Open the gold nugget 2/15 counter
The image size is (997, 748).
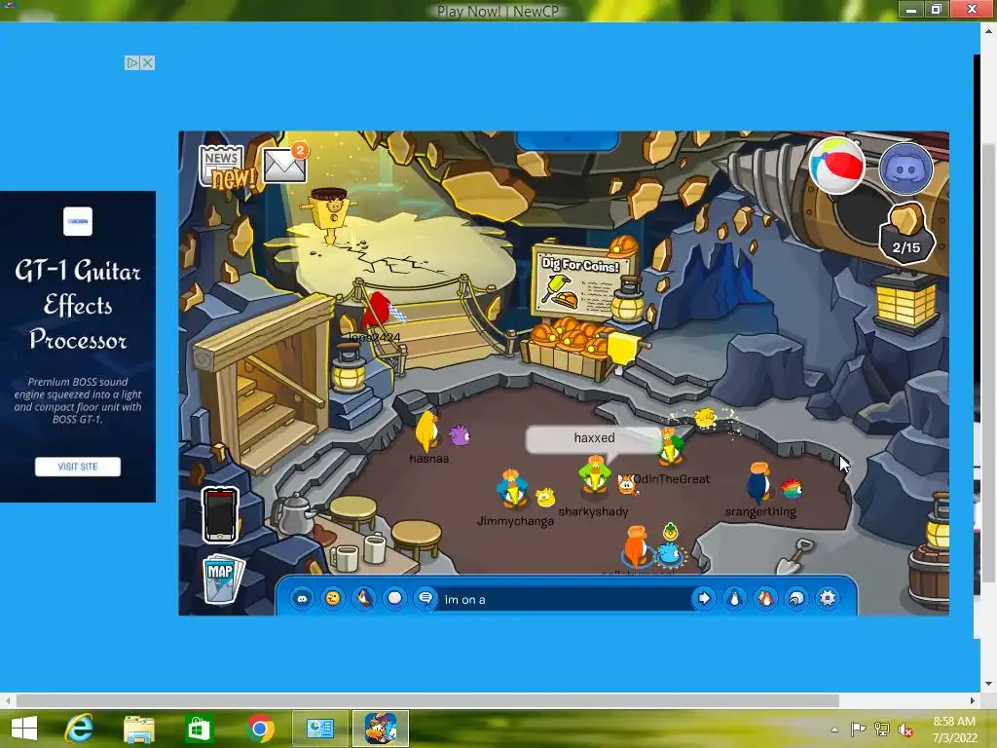pos(905,232)
